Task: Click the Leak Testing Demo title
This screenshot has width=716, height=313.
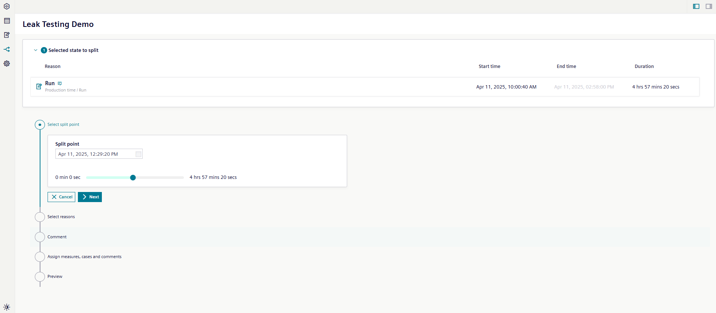Action: pyautogui.click(x=58, y=24)
